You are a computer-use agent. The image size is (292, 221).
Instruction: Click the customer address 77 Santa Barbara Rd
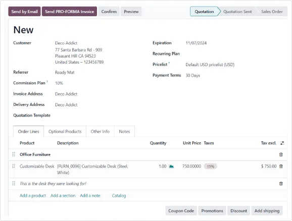(x=79, y=50)
